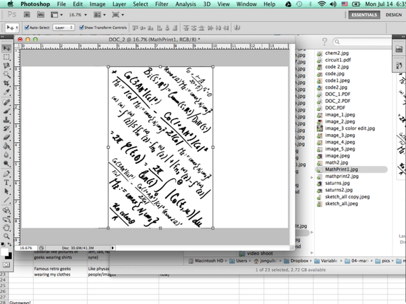This screenshot has height=304, width=406.
Task: Open the document status bar arrow menu
Action: click(x=112, y=248)
